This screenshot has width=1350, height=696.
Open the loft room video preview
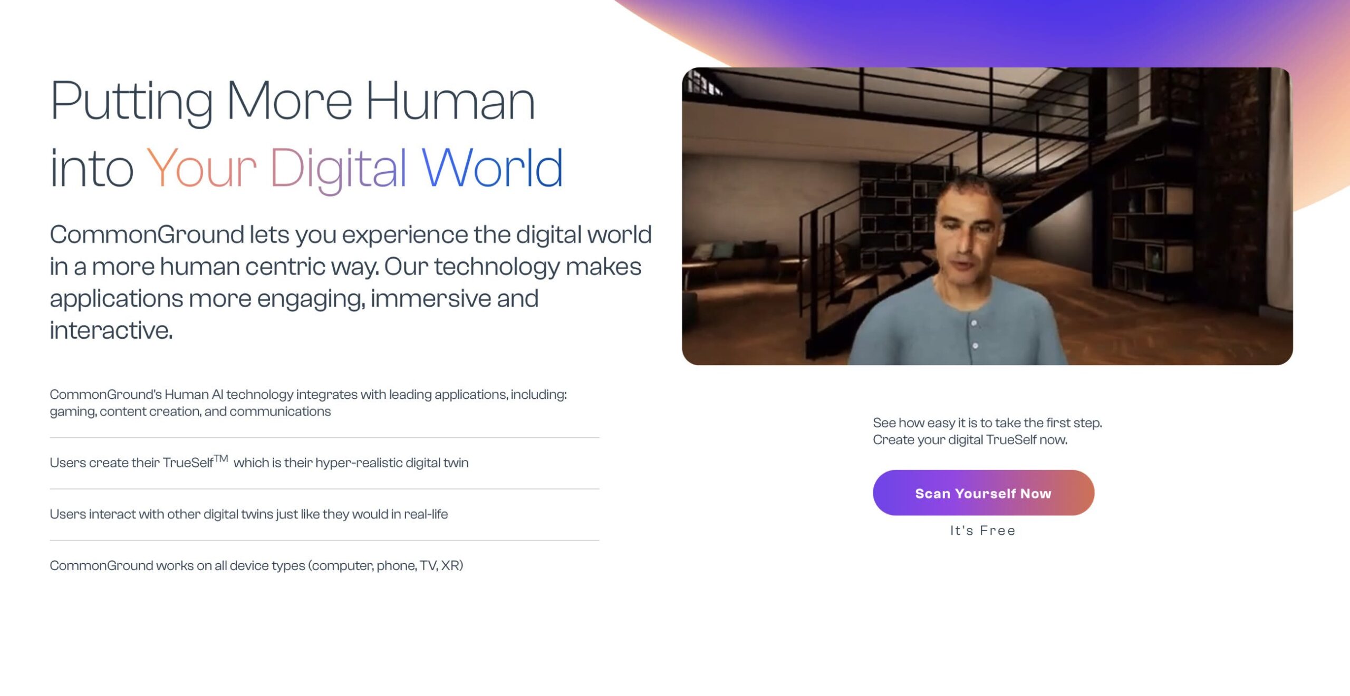click(987, 216)
